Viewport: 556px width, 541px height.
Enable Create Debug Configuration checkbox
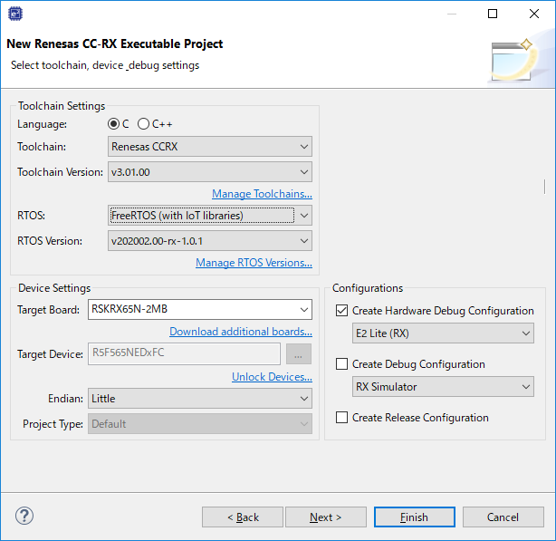tap(341, 364)
